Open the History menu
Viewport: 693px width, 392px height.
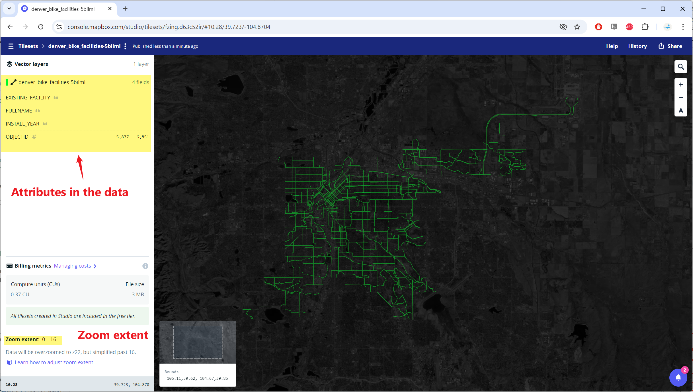tap(637, 46)
